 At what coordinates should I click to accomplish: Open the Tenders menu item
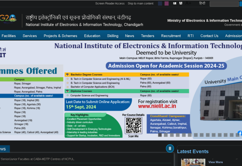[x=147, y=36]
